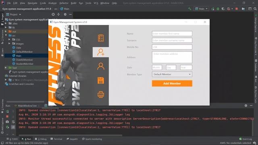The width and height of the screenshot is (258, 145).
Task: Open project structure folder icon in toolbar
Action: click(243, 9)
